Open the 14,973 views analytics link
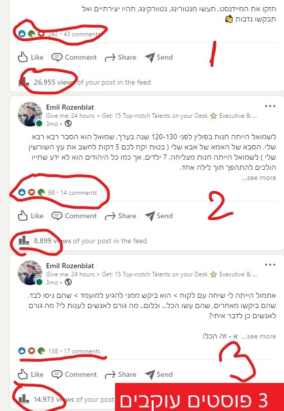This screenshot has height=411, width=284. coord(67,399)
